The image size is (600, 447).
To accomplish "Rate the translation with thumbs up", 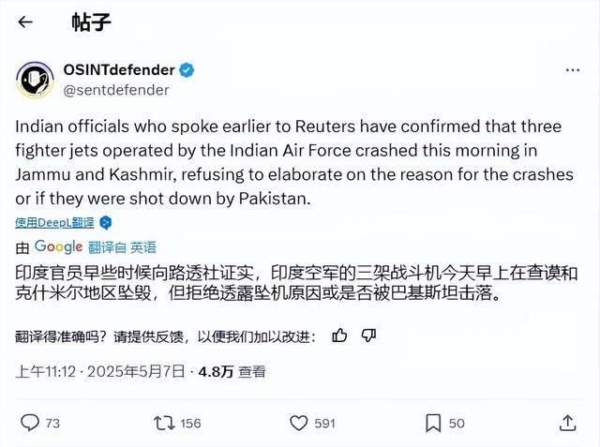I will click(x=340, y=335).
